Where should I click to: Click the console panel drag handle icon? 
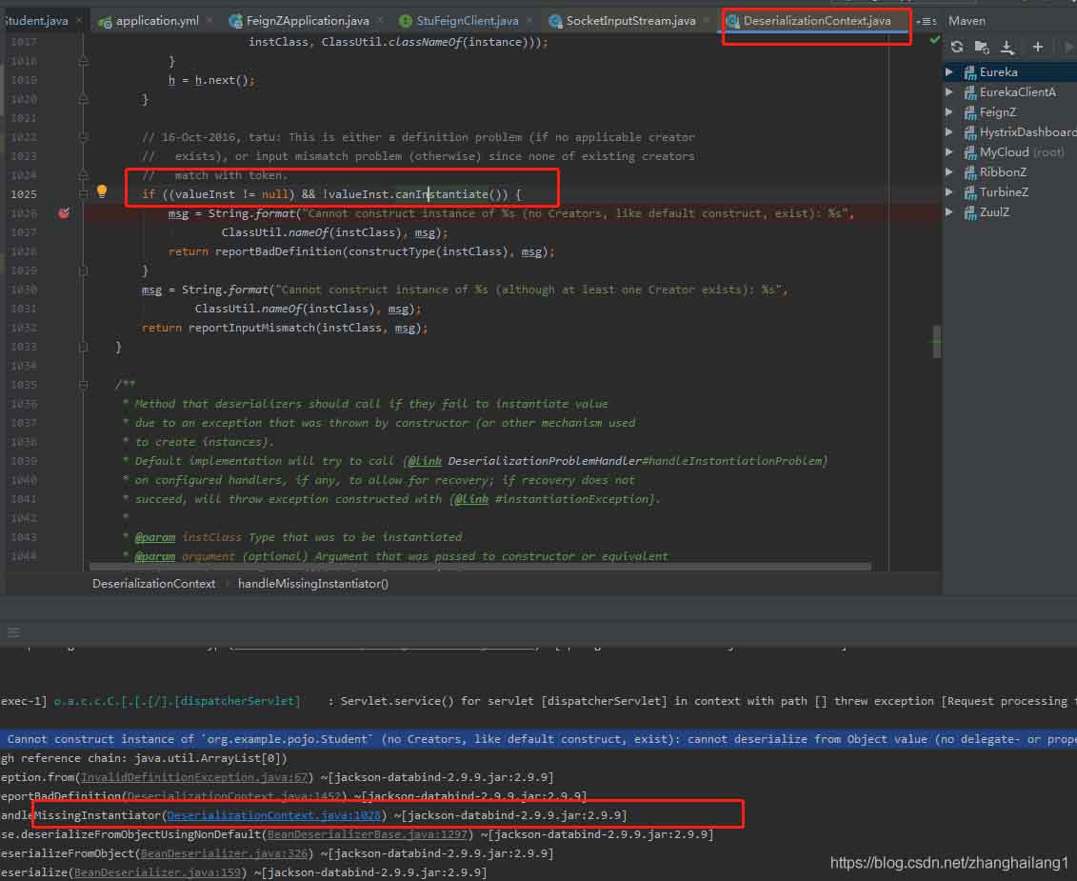pos(13,632)
